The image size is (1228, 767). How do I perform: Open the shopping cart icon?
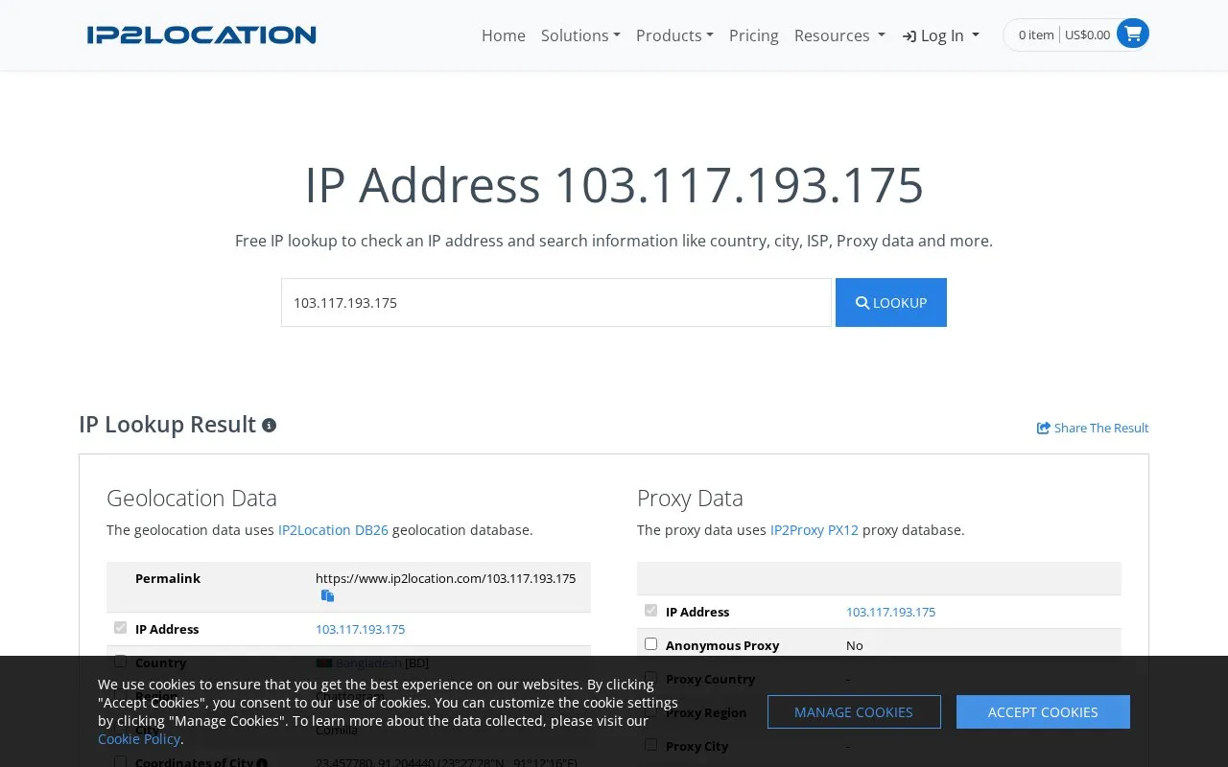[1133, 34]
